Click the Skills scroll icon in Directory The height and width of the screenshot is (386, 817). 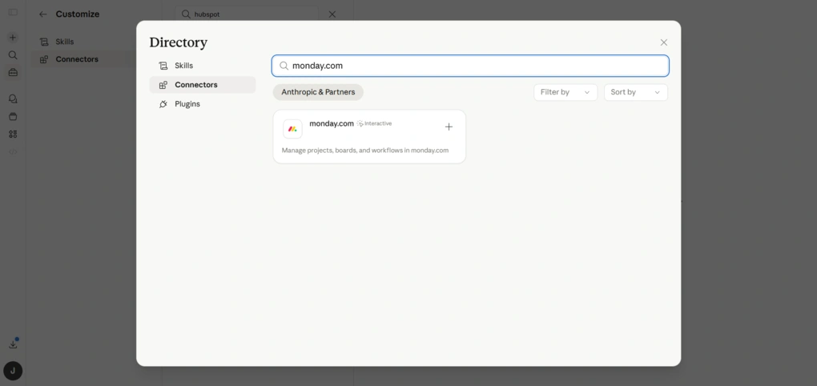point(163,66)
